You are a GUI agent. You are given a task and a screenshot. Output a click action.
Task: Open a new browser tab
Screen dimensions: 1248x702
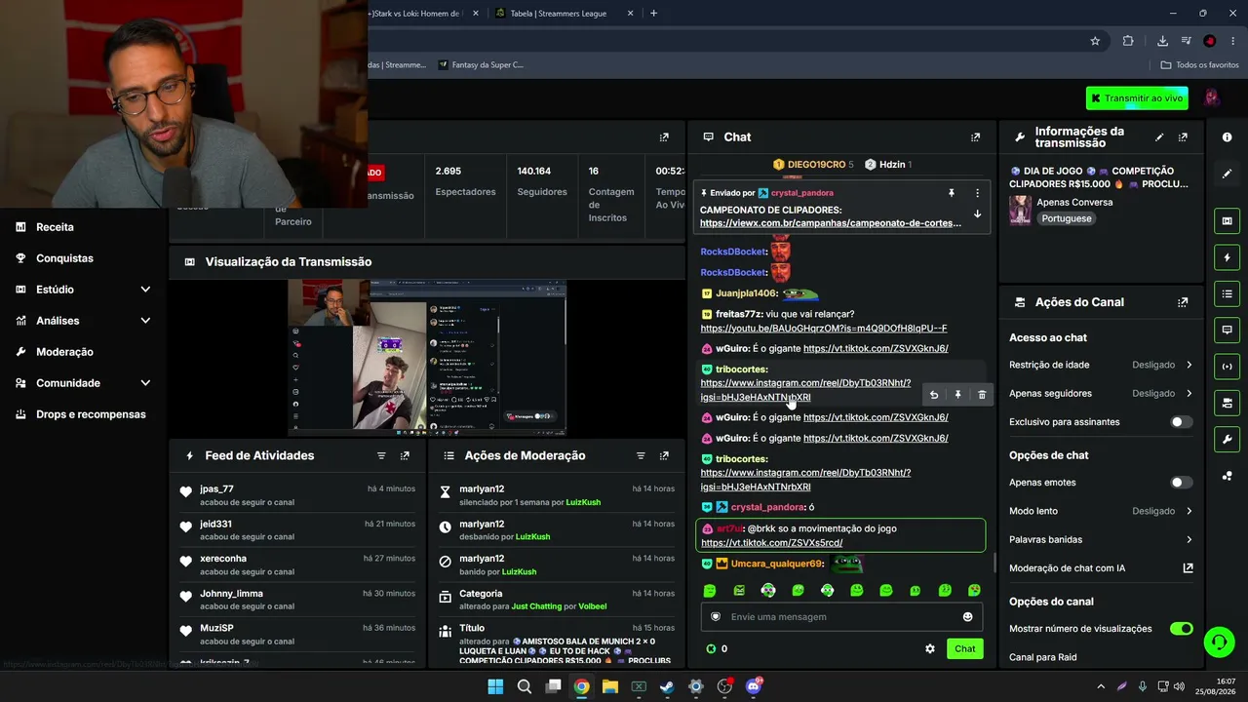653,14
